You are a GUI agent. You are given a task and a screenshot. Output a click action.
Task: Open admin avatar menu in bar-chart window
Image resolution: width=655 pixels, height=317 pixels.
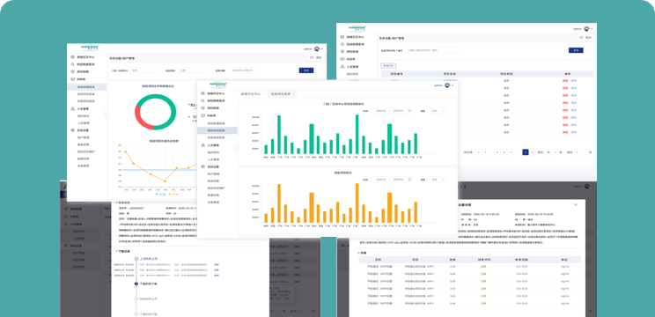coord(447,85)
